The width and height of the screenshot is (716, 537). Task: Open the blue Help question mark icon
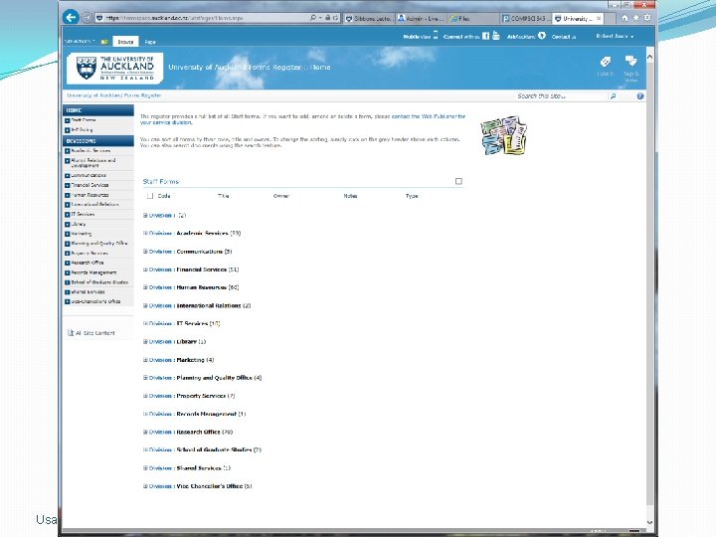(x=639, y=95)
